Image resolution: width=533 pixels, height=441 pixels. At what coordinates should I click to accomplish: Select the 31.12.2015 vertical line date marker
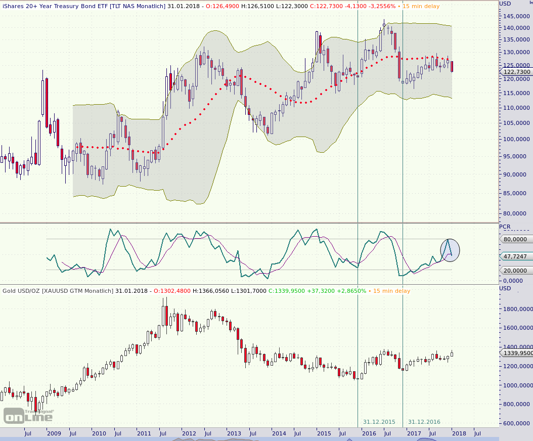[379, 422]
